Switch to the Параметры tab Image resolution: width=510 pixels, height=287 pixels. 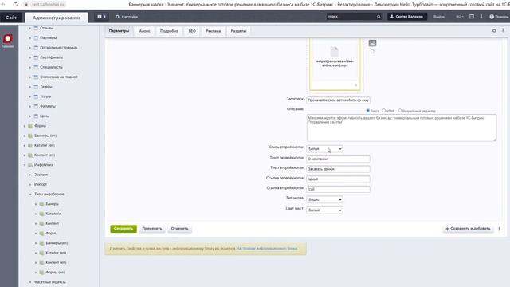pyautogui.click(x=119, y=31)
